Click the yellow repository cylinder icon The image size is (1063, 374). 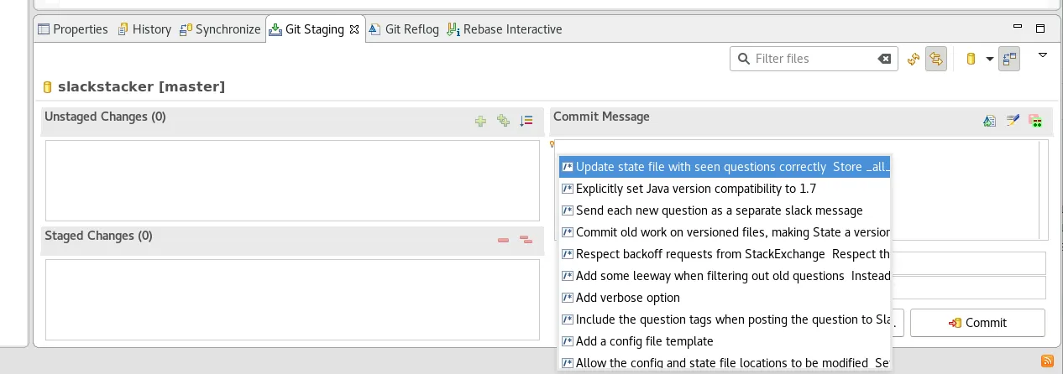click(x=971, y=59)
